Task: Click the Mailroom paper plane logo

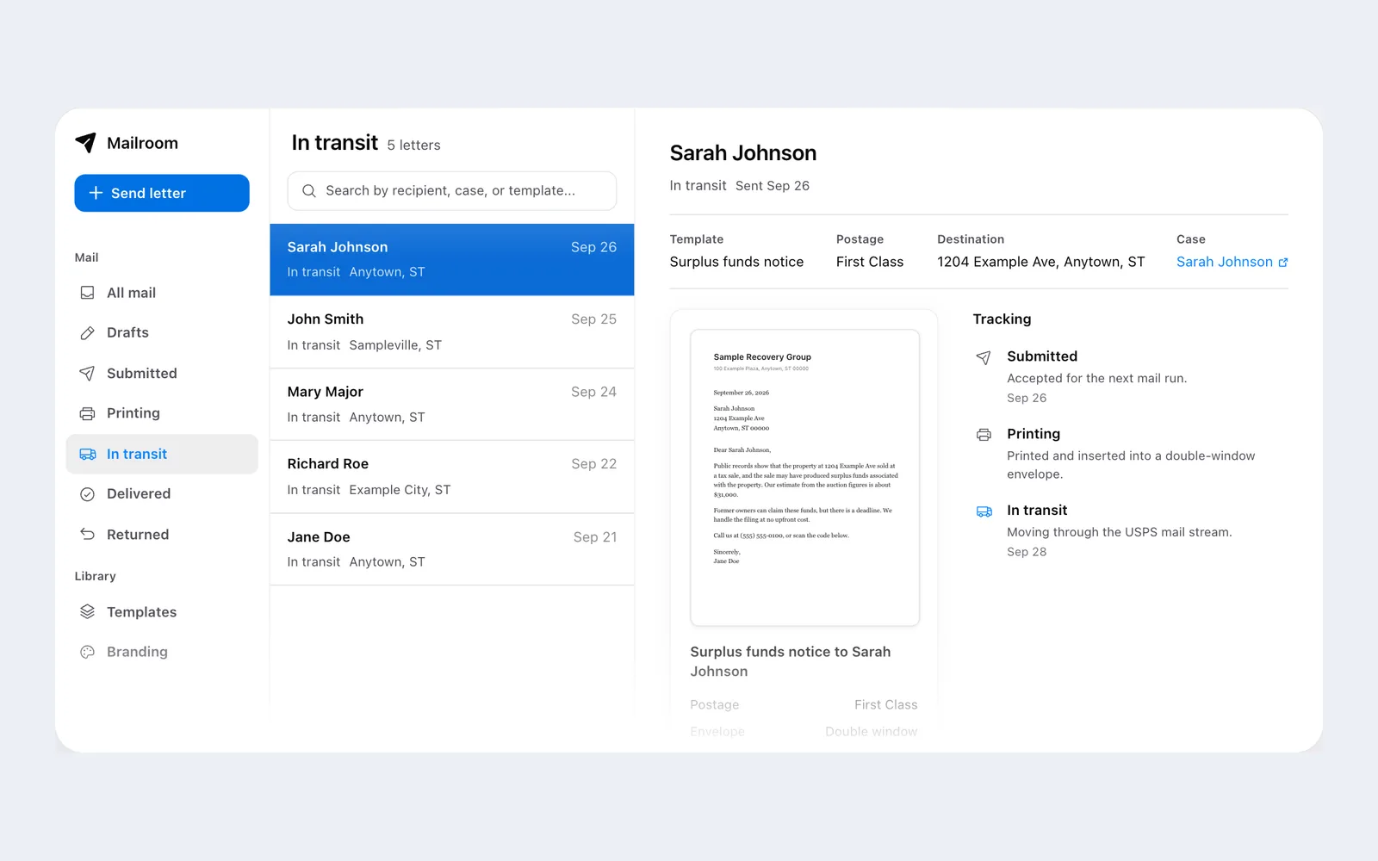Action: click(x=85, y=143)
